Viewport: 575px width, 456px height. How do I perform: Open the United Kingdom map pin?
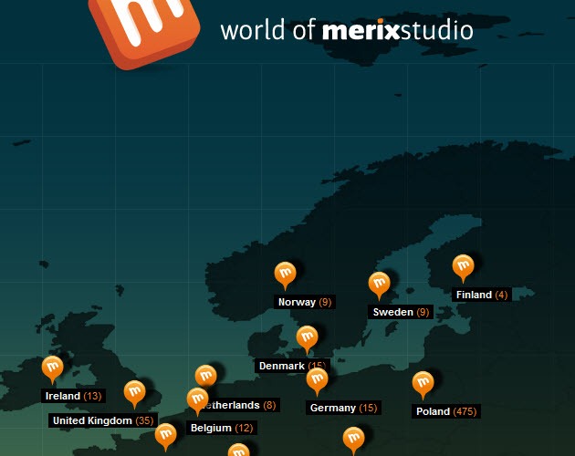134,394
